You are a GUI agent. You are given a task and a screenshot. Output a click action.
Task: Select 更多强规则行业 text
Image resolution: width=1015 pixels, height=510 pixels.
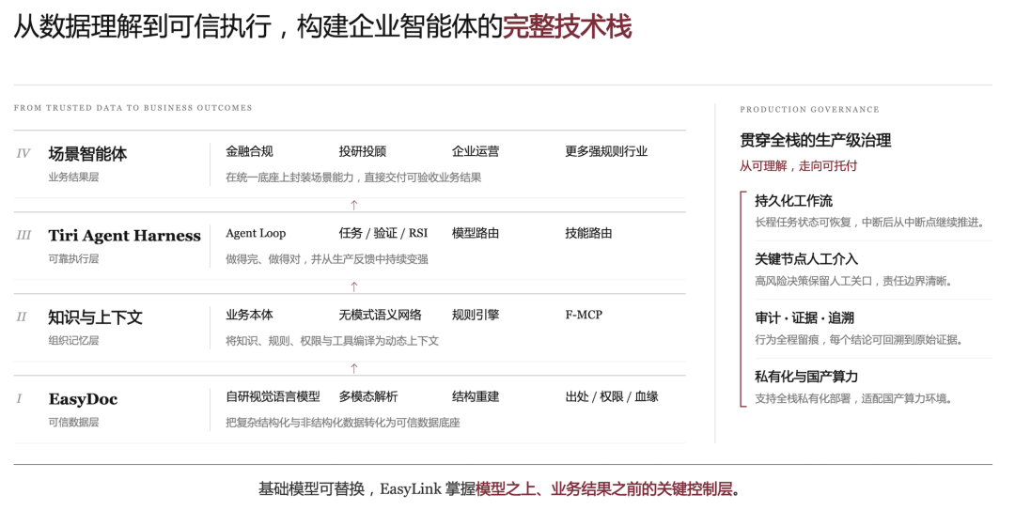606,151
